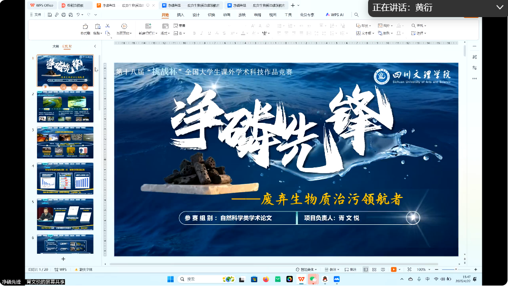Image resolution: width=508 pixels, height=286 pixels.
Task: Click the horizontal scrollbar under slide
Action: [x=274, y=264]
